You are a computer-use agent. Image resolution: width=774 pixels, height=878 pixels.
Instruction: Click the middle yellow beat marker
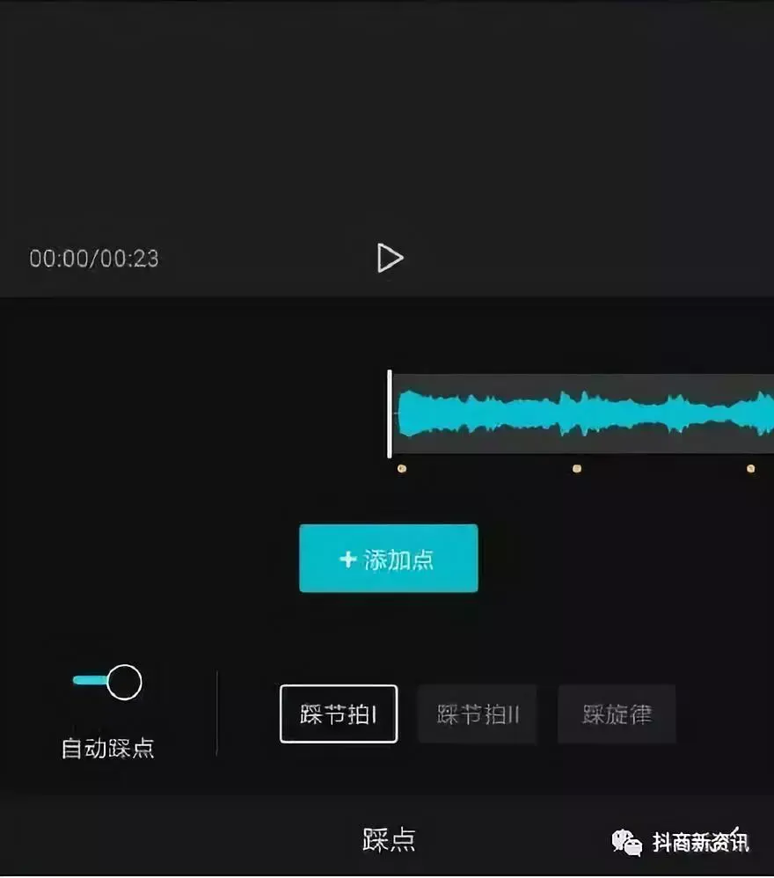[x=577, y=468]
